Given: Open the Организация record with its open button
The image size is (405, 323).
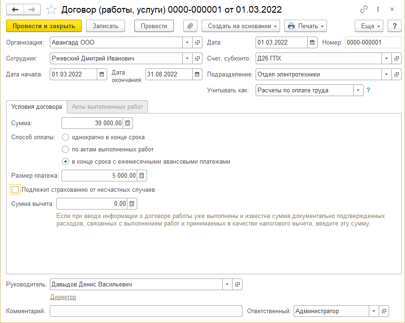Looking at the screenshot, I should (198, 43).
